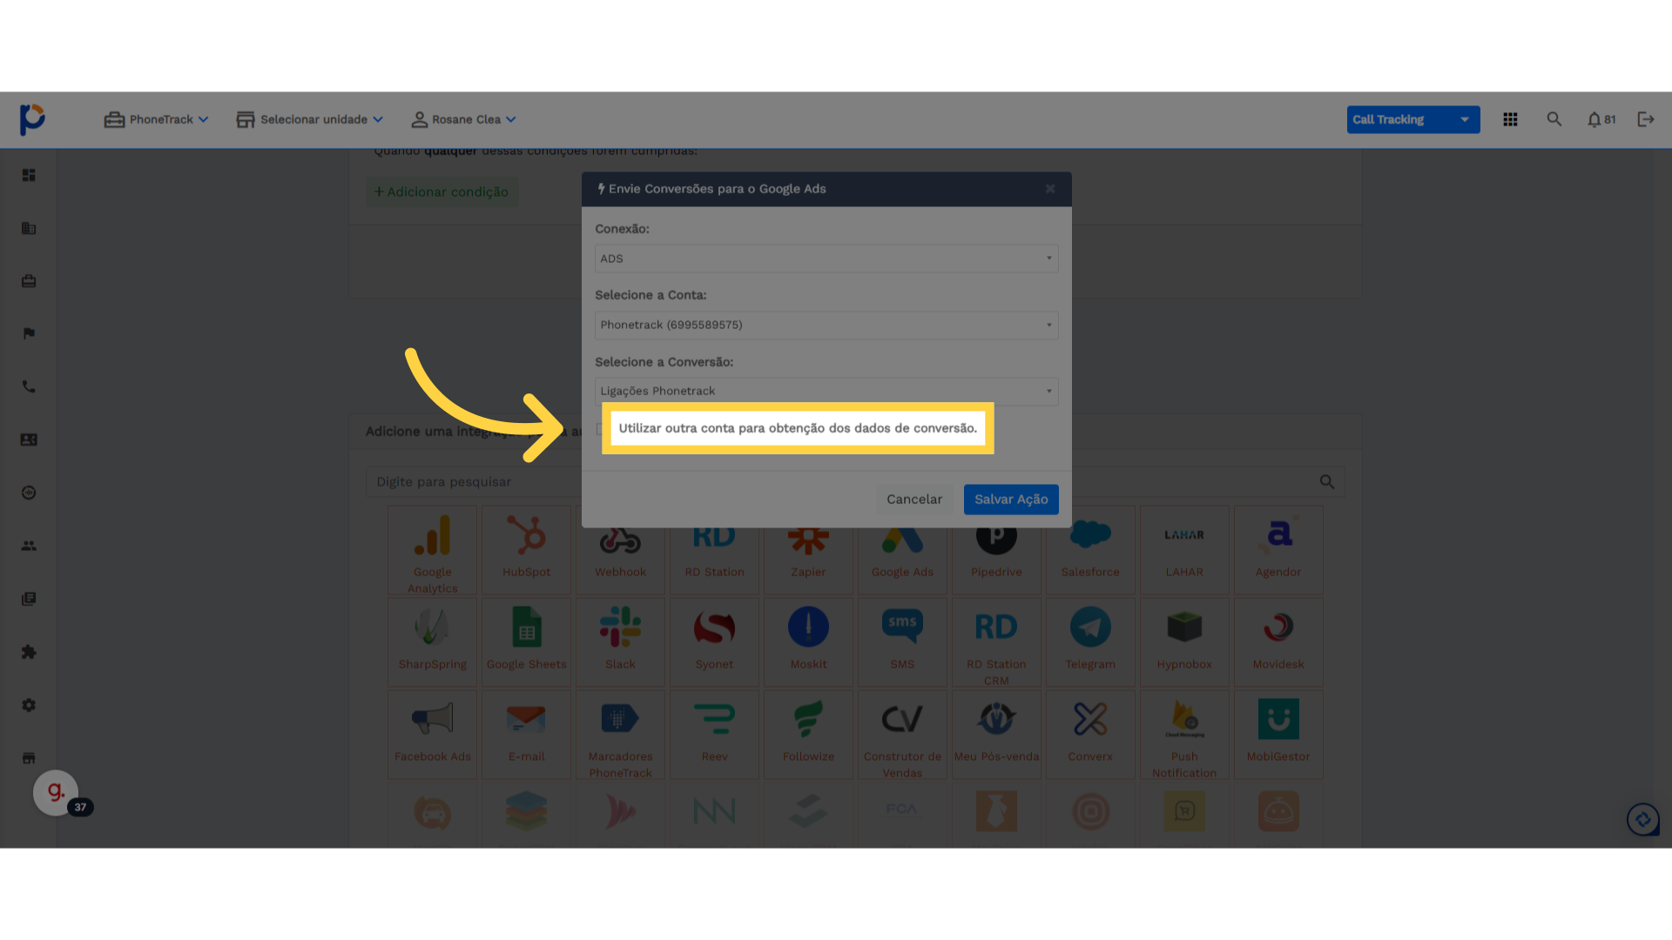Select the Converx integration
Viewport: 1672px width, 940px height.
pyautogui.click(x=1090, y=735)
